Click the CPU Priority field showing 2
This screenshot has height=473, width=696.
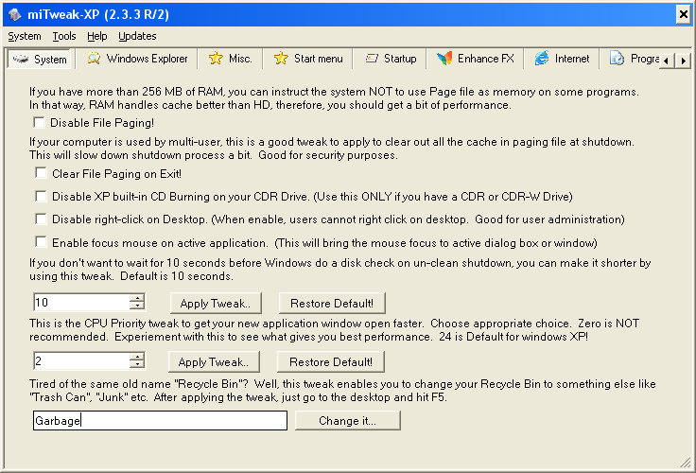click(x=81, y=361)
